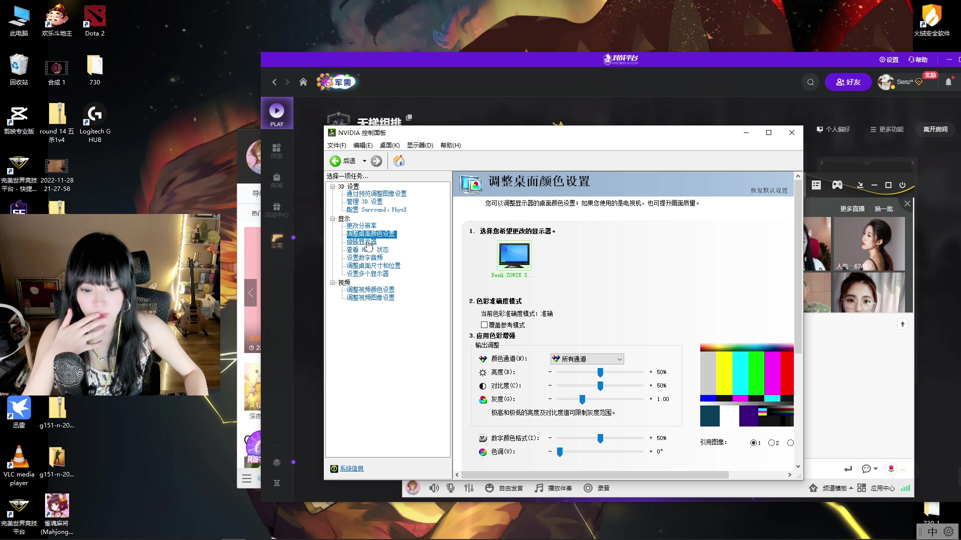
Task: Open 管理 3D 设置 task
Action: click(364, 202)
